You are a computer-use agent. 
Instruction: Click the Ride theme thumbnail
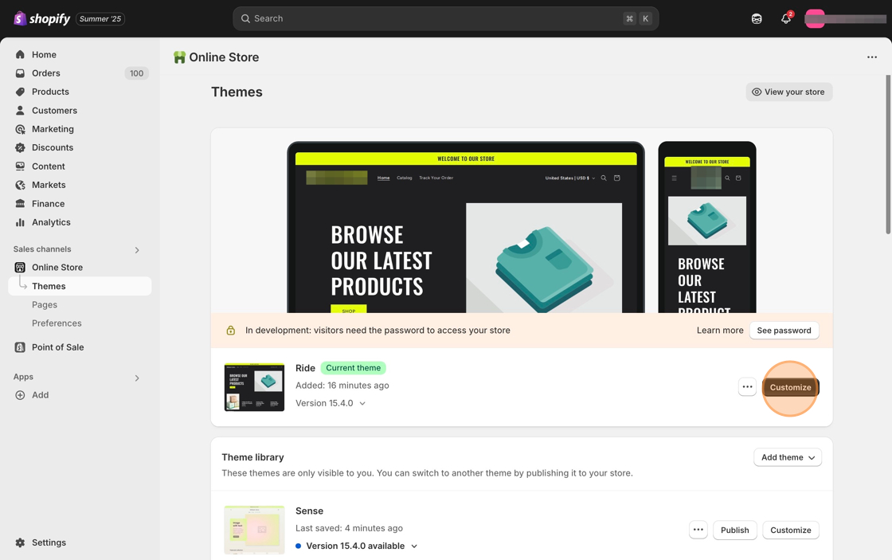(x=254, y=387)
